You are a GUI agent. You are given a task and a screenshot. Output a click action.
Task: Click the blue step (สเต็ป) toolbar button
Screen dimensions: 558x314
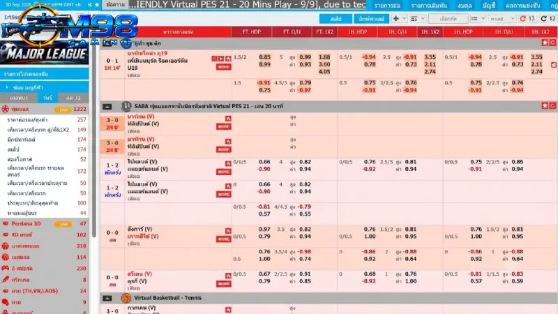point(335,19)
